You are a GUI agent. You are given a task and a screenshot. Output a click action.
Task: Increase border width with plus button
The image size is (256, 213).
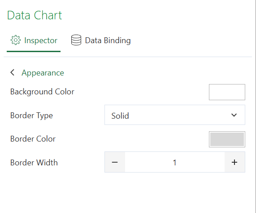click(234, 162)
